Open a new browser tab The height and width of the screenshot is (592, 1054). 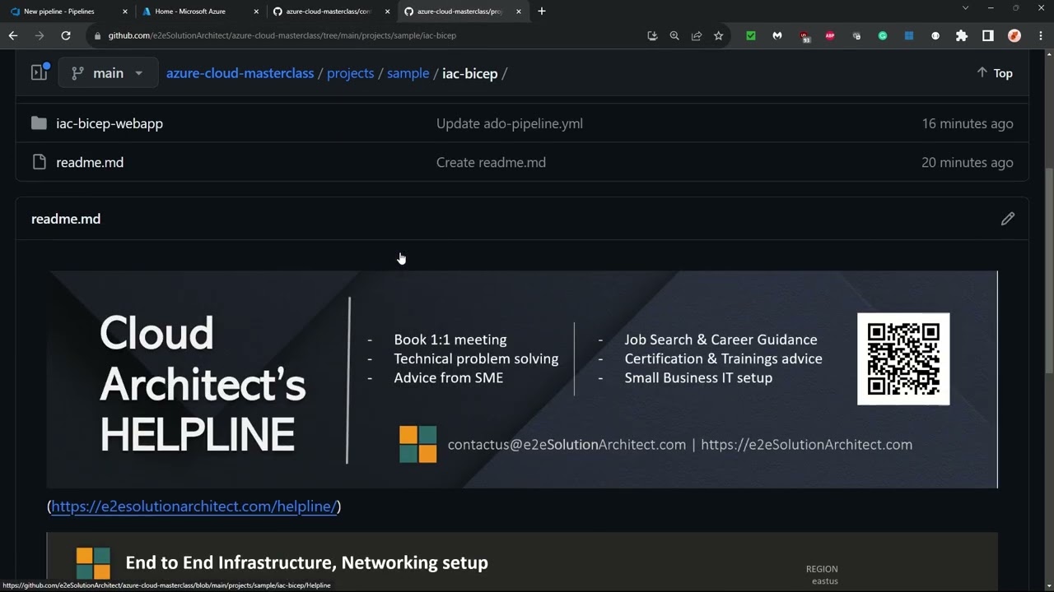tap(541, 12)
